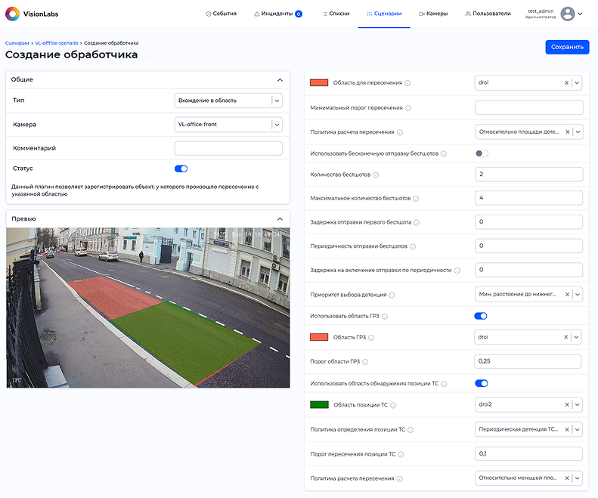Follow the Сценарии breadcrumb link
The width and height of the screenshot is (598, 498).
pos(17,43)
